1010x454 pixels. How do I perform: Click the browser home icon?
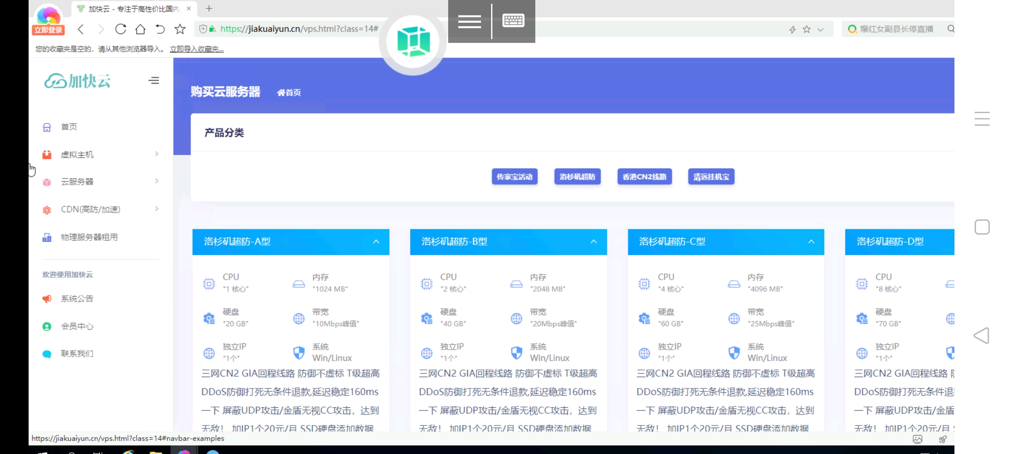coord(140,29)
